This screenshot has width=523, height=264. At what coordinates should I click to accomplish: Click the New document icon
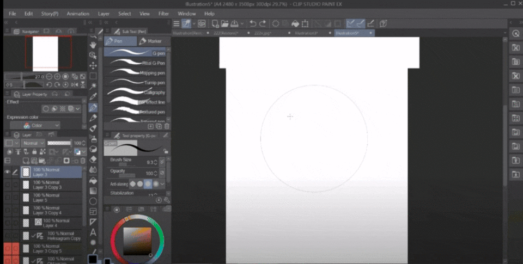(216, 23)
